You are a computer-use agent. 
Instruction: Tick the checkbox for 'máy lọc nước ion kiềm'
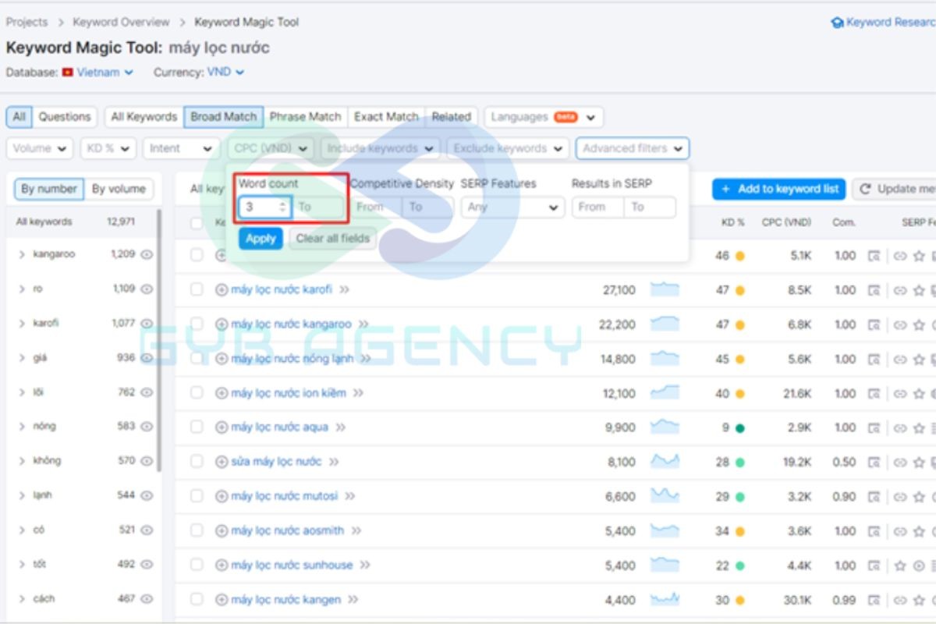point(197,393)
